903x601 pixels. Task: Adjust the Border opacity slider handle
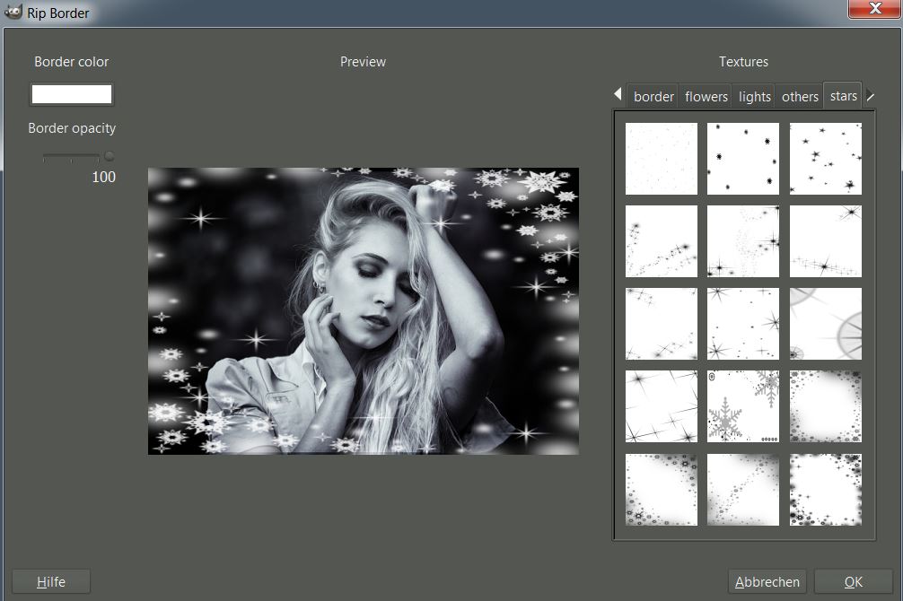click(109, 156)
